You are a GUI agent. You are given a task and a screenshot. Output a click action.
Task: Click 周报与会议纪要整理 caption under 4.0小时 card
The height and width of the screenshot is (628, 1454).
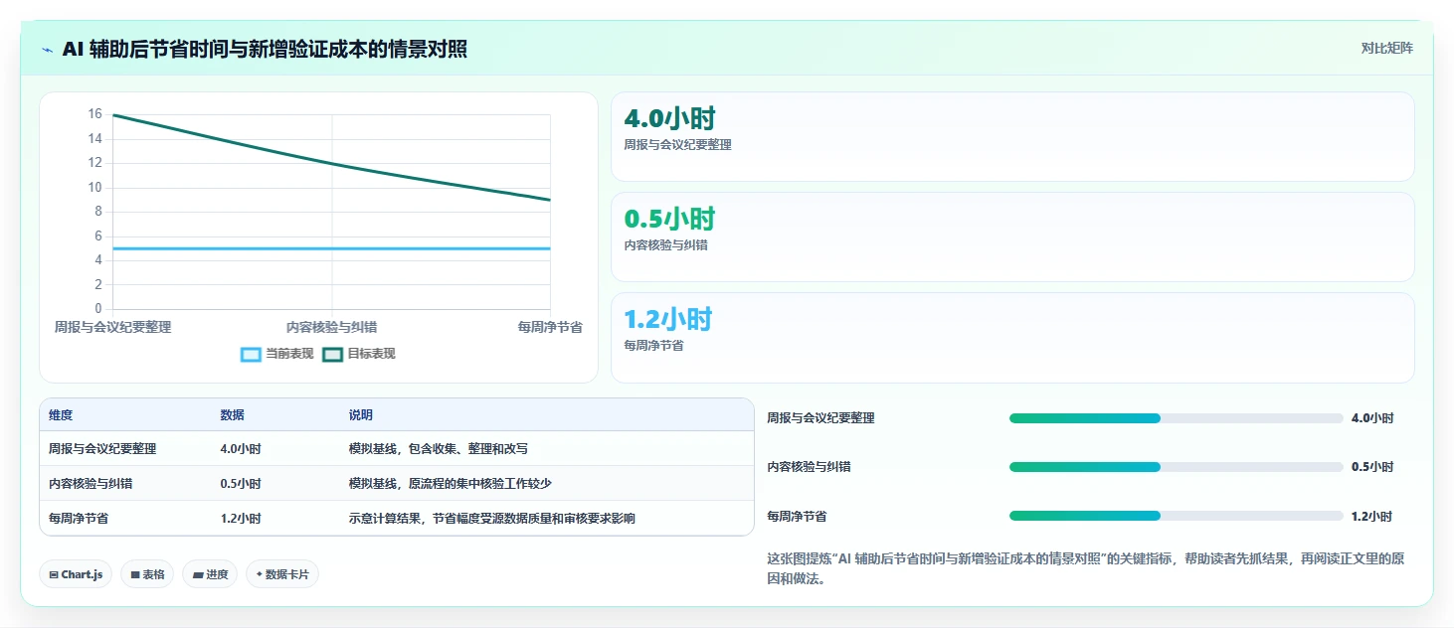pyautogui.click(x=677, y=145)
